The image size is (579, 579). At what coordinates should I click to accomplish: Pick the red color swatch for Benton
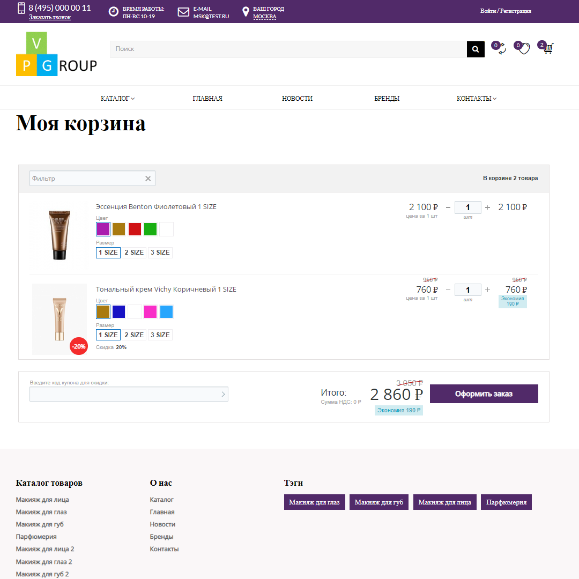tap(135, 229)
